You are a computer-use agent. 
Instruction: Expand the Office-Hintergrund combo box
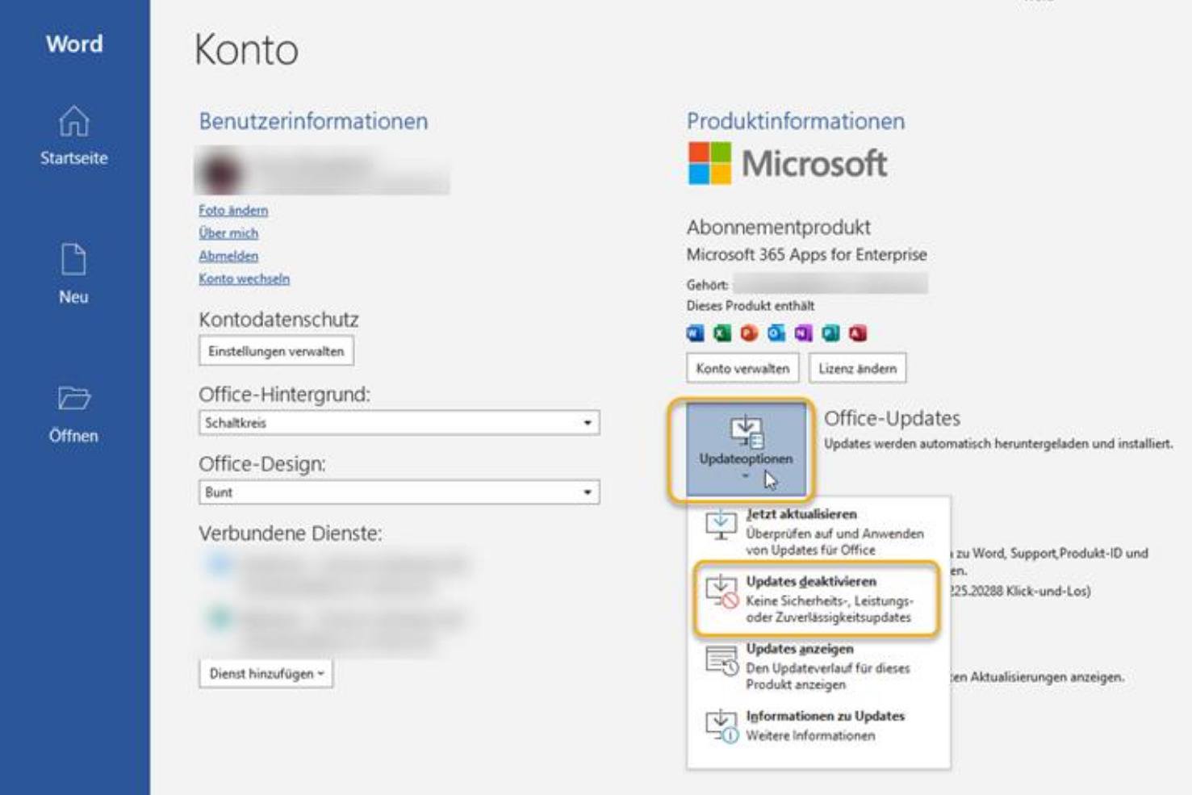tap(399, 423)
